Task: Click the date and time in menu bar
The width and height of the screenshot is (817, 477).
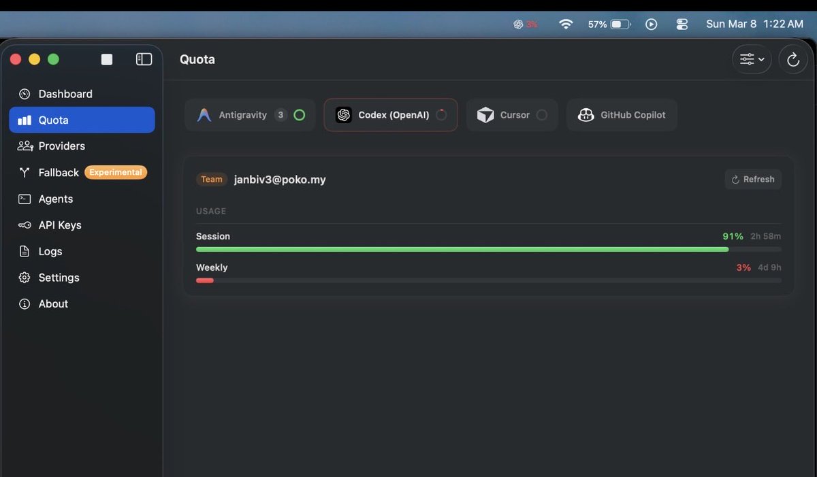Action: click(755, 24)
